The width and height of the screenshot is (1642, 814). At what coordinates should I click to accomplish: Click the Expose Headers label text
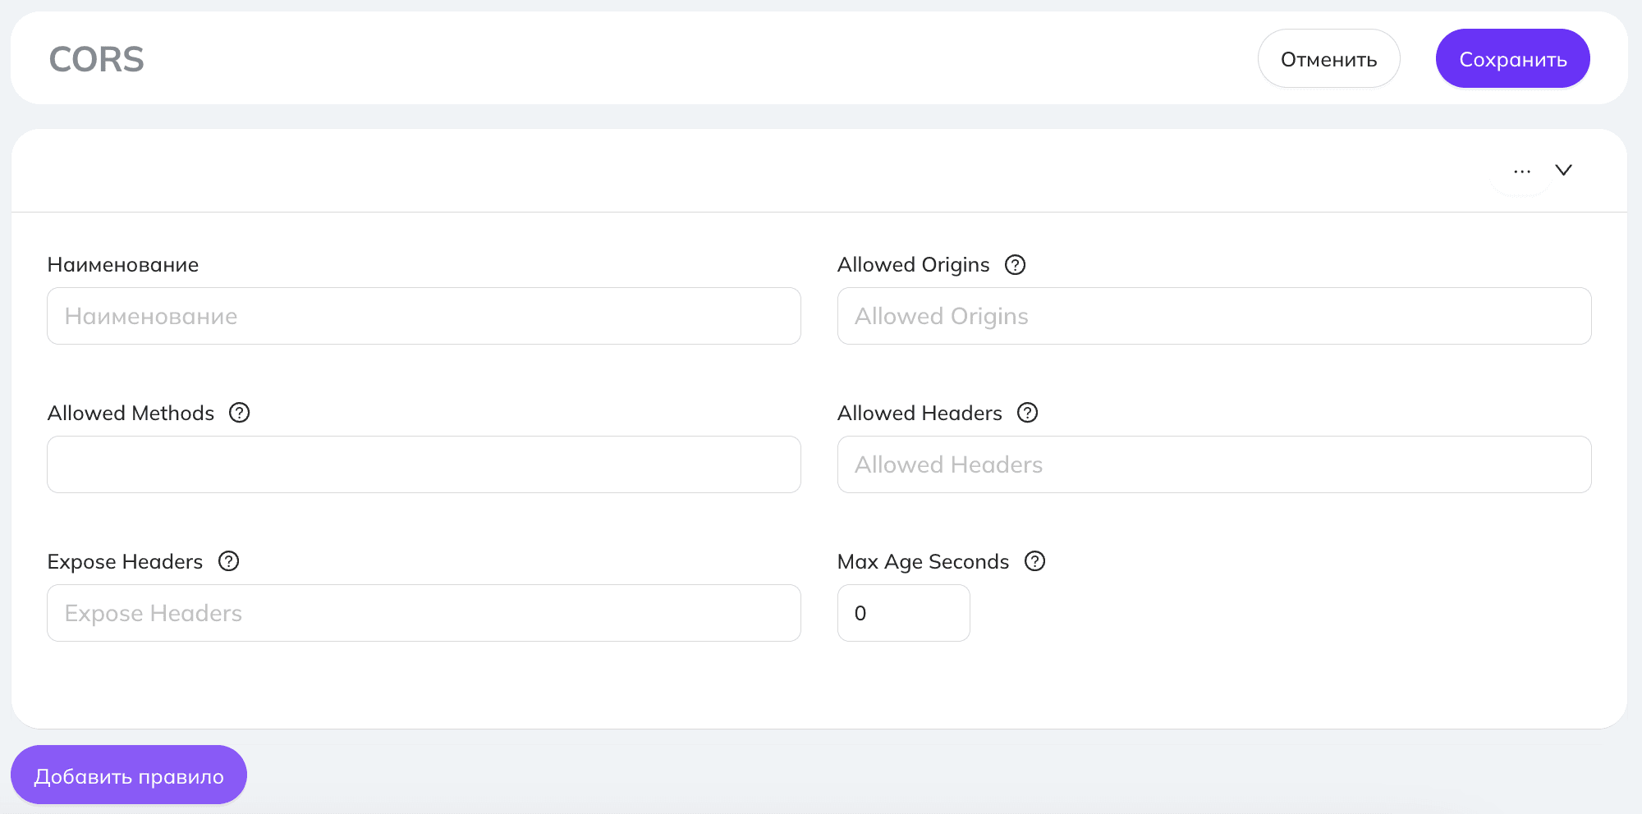coord(125,561)
